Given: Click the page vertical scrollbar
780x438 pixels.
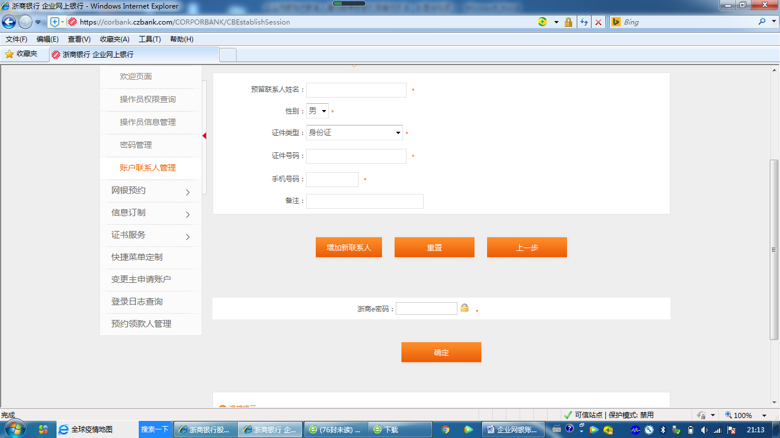Looking at the screenshot, I should click(x=774, y=250).
